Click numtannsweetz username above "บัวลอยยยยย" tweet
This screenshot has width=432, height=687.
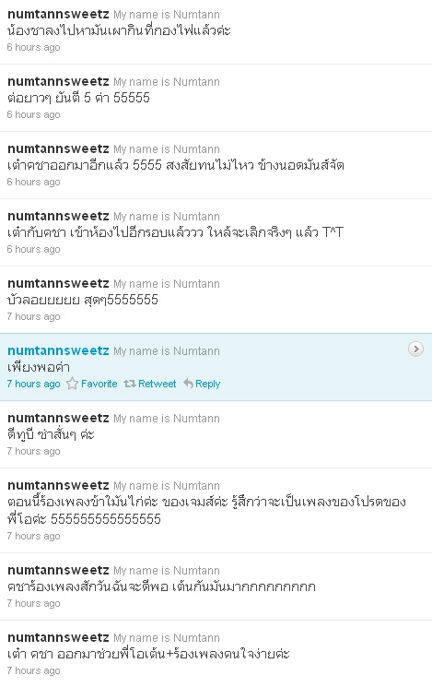tap(58, 283)
